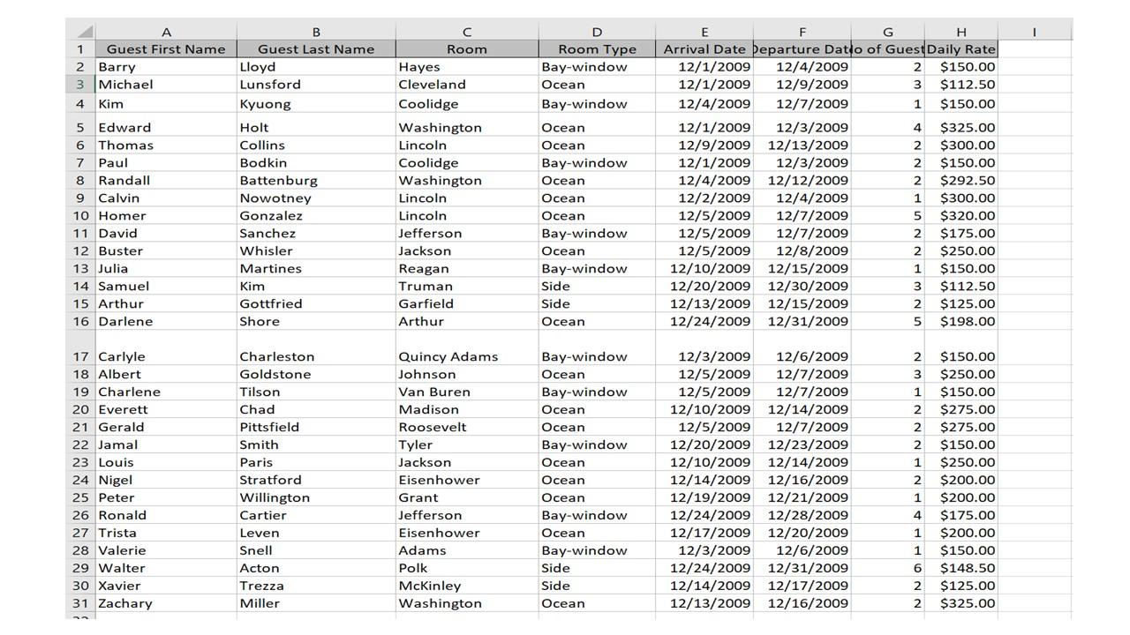The width and height of the screenshot is (1130, 635).
Task: Select the 12/24/2009 arrival date for Walter Acton
Action: coord(704,568)
